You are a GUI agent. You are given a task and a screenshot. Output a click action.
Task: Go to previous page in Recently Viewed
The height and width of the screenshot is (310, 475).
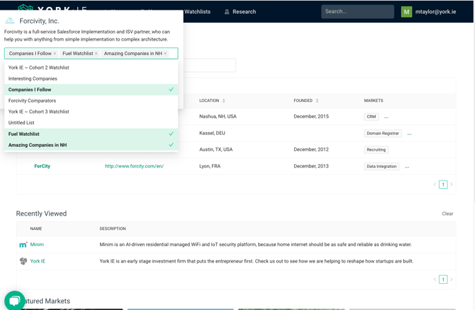tap(435, 280)
